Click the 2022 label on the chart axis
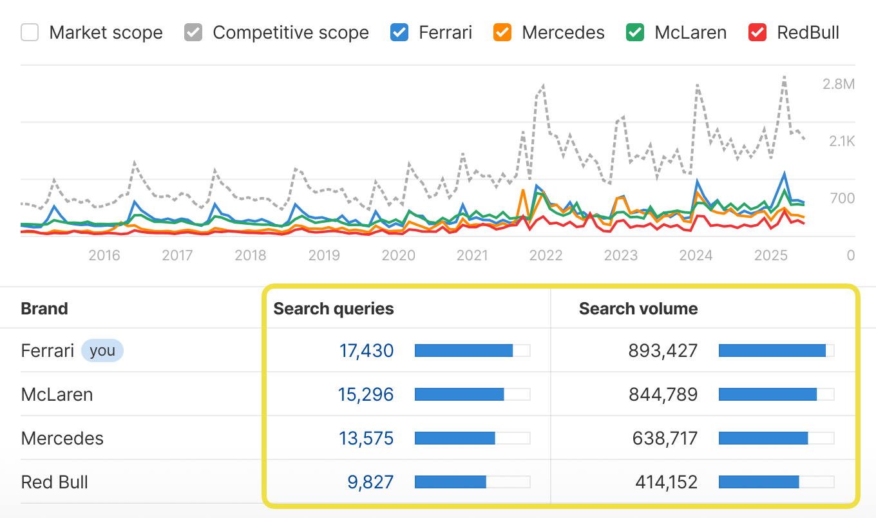This screenshot has width=876, height=518. click(546, 255)
